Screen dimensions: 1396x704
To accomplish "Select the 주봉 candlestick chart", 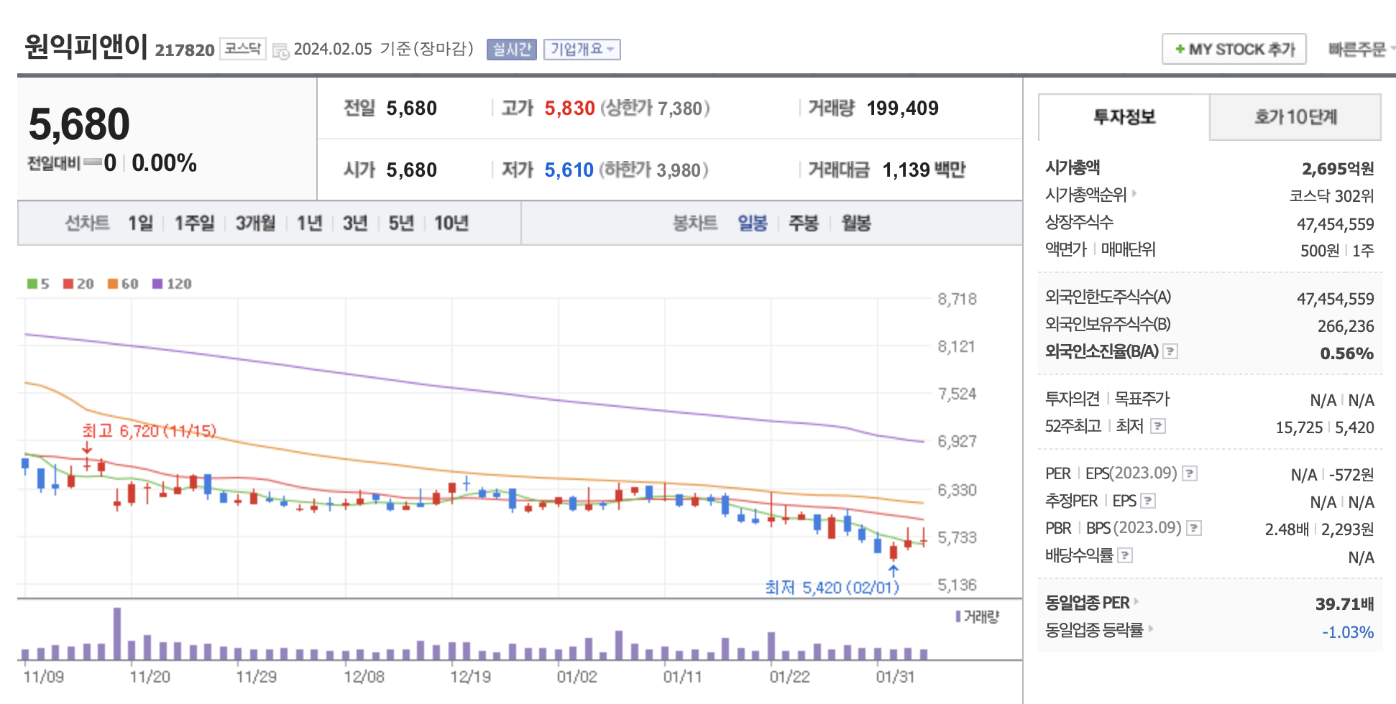I will coord(804,223).
